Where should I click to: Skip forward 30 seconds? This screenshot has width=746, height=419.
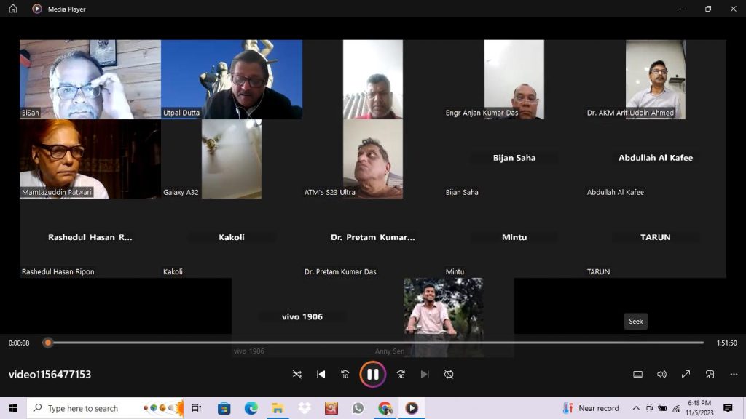[x=401, y=374]
